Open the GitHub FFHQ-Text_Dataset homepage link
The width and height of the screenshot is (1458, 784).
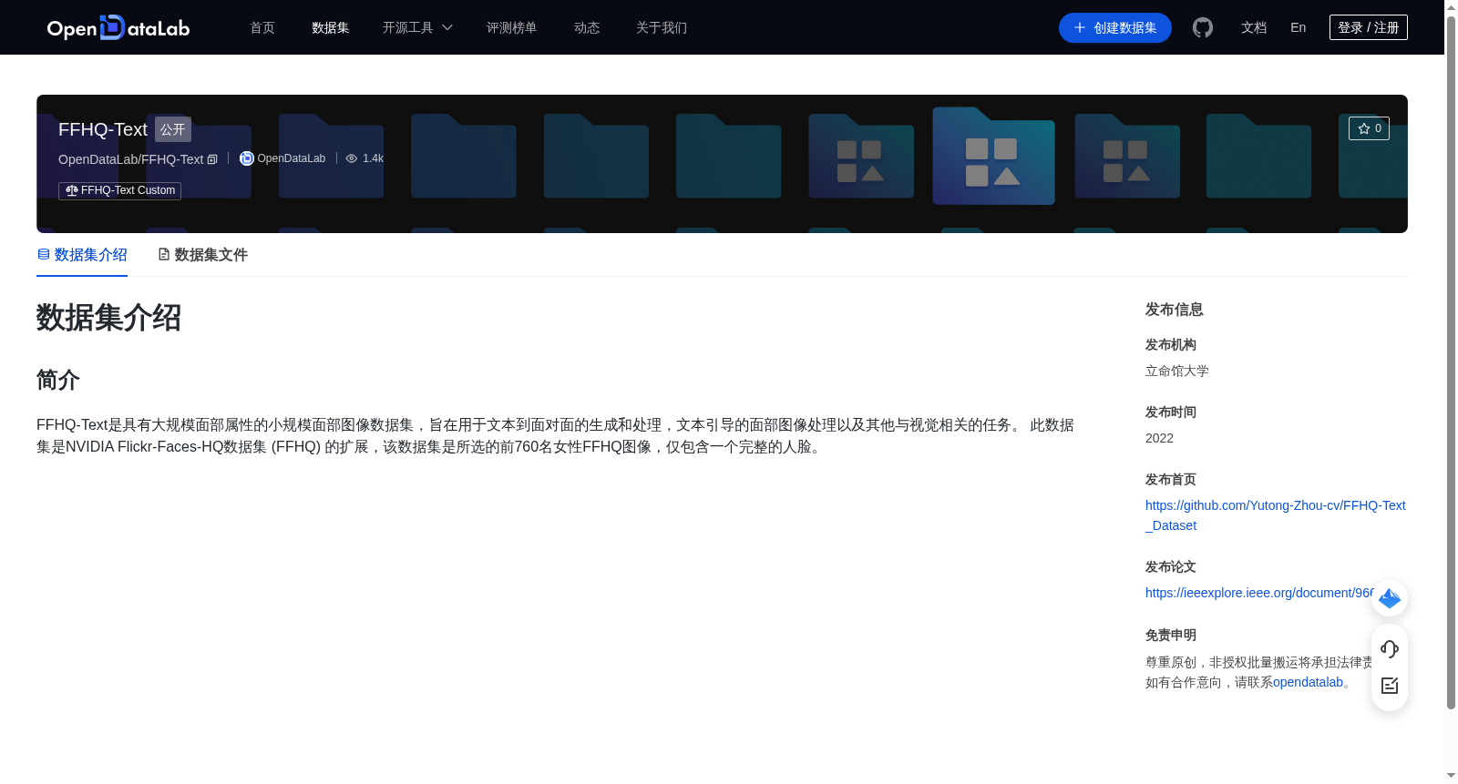[1275, 515]
